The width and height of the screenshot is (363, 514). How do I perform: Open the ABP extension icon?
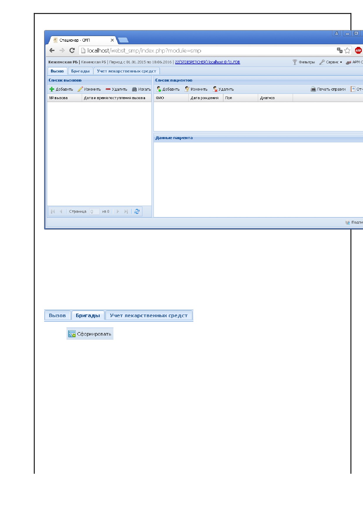pos(358,50)
